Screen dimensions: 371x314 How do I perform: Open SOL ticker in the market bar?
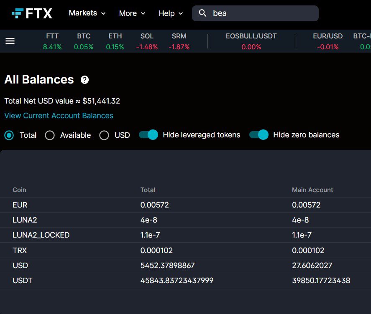click(147, 41)
